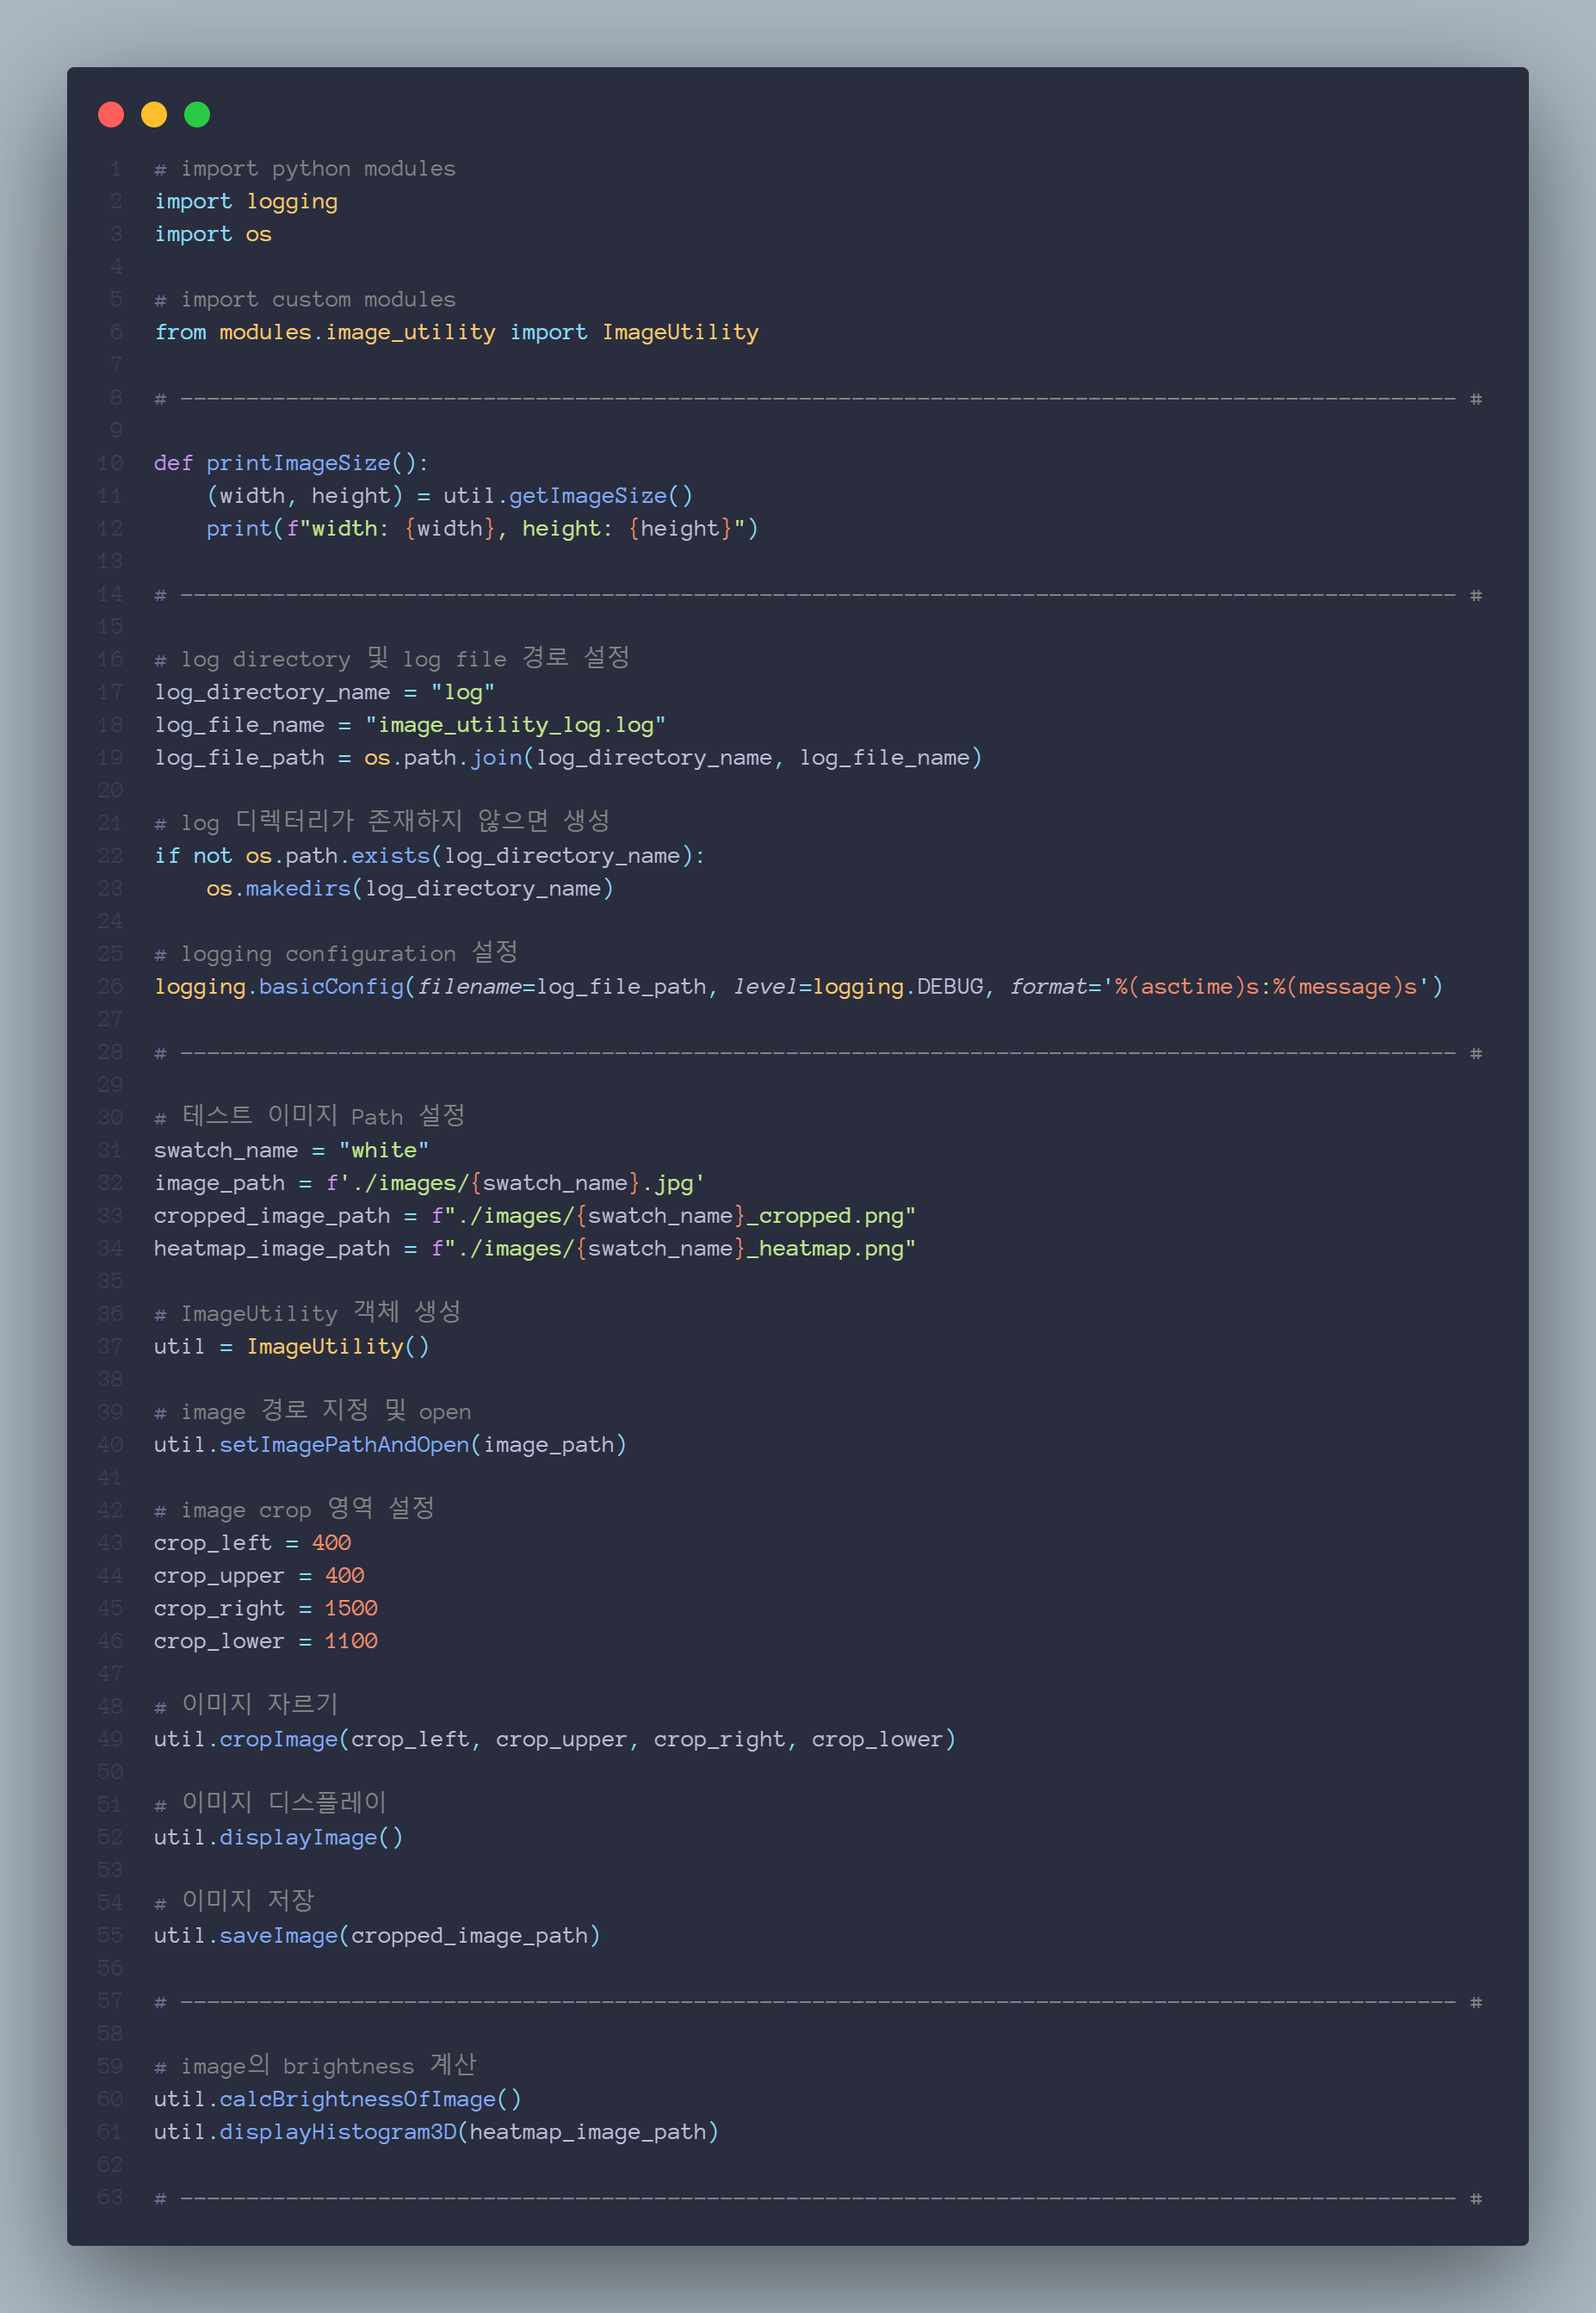The height and width of the screenshot is (2313, 1596).
Task: Click line number 61 in the gutter
Action: 111,2132
